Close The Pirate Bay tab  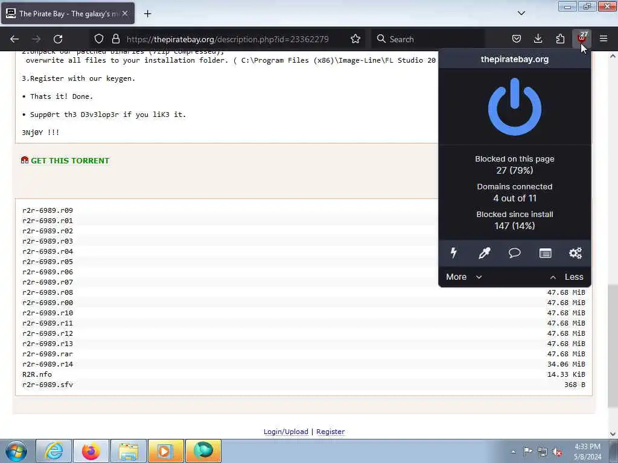pos(125,13)
